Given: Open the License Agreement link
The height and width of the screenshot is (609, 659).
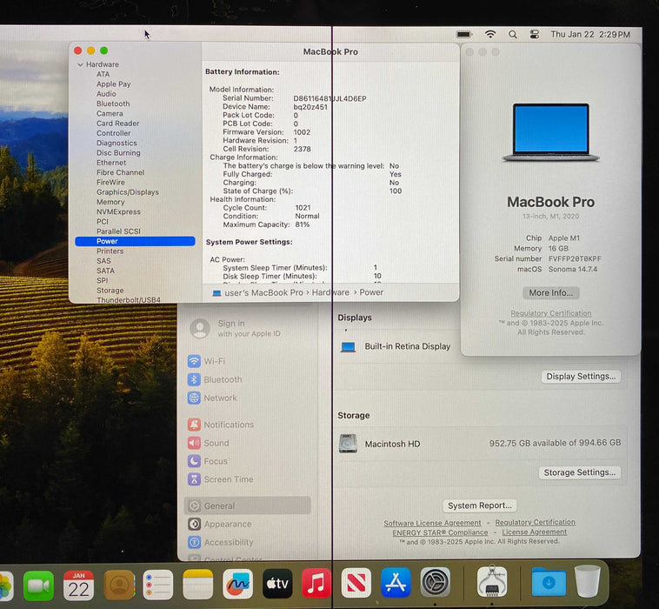Looking at the screenshot, I should point(534,532).
